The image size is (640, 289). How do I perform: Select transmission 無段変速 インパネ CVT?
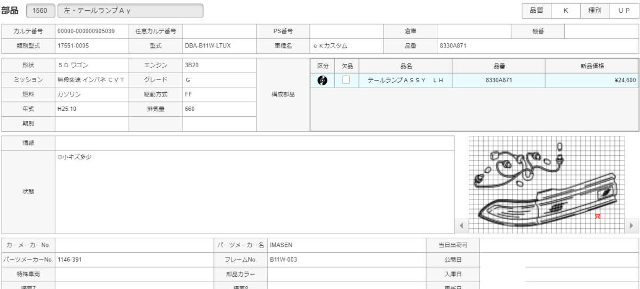coord(92,80)
